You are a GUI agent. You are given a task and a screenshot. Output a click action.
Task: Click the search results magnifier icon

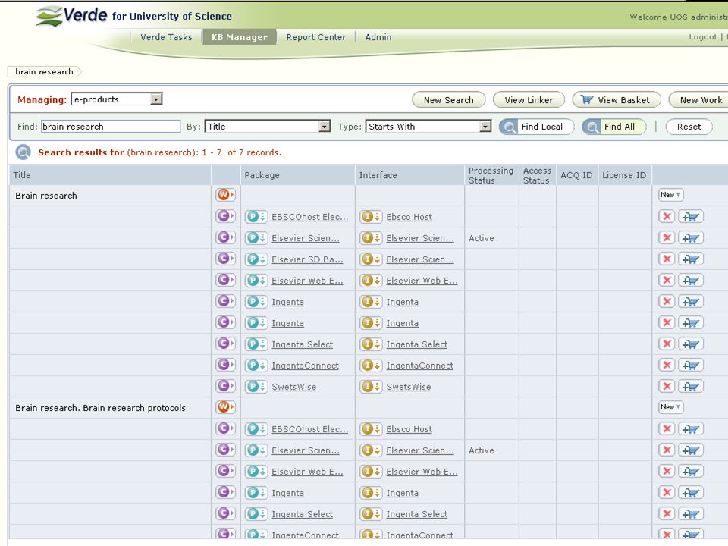[24, 152]
